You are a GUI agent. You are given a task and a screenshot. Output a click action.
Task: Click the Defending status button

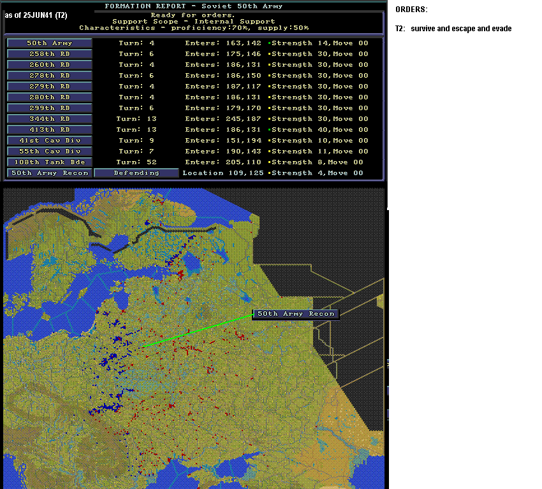136,173
